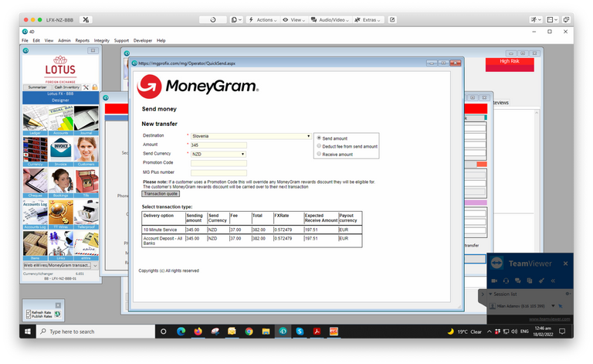Viewport: 593px width, 364px height.
Task: Click the TeamViewer brush whiteboard icon
Action: coord(541,281)
